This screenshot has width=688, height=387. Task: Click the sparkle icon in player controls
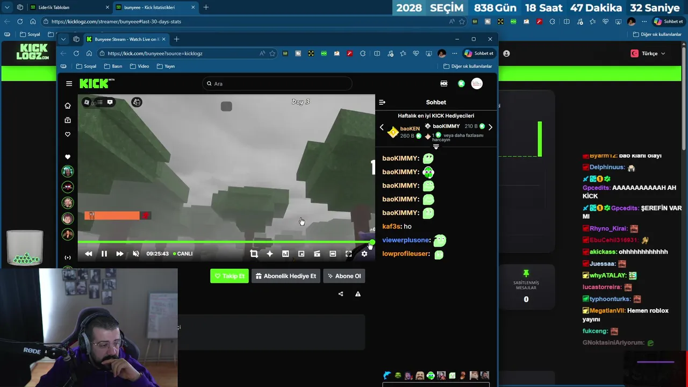coord(270,254)
